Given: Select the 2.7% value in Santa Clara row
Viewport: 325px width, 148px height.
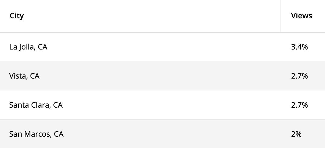Looking at the screenshot, I should tap(299, 105).
